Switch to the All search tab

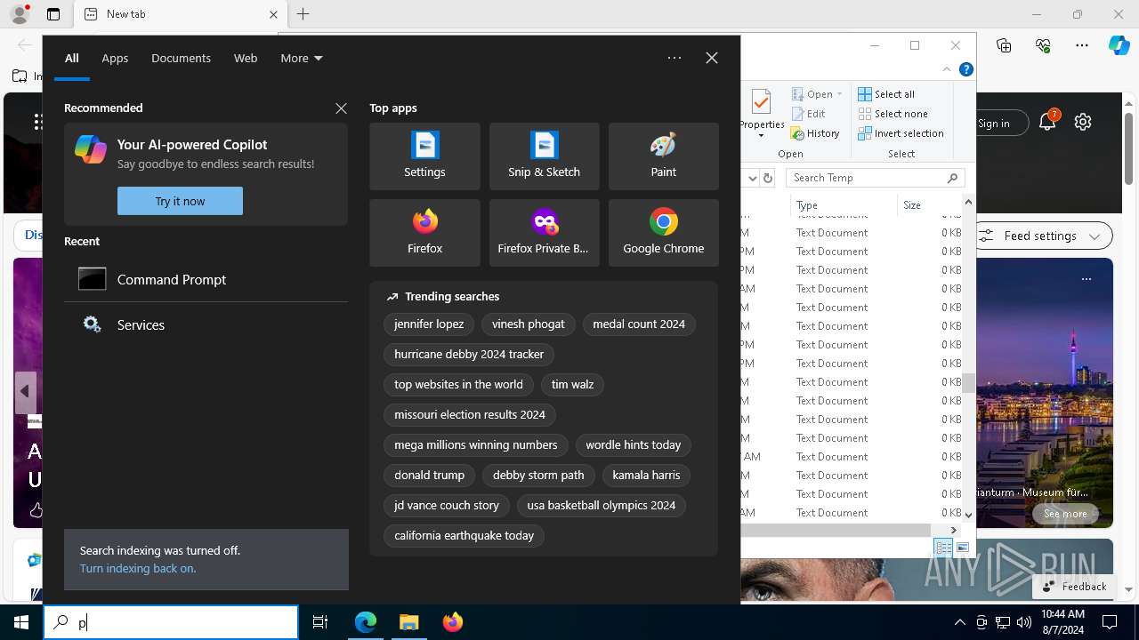(x=72, y=58)
